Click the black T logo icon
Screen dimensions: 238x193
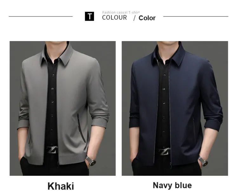point(89,16)
